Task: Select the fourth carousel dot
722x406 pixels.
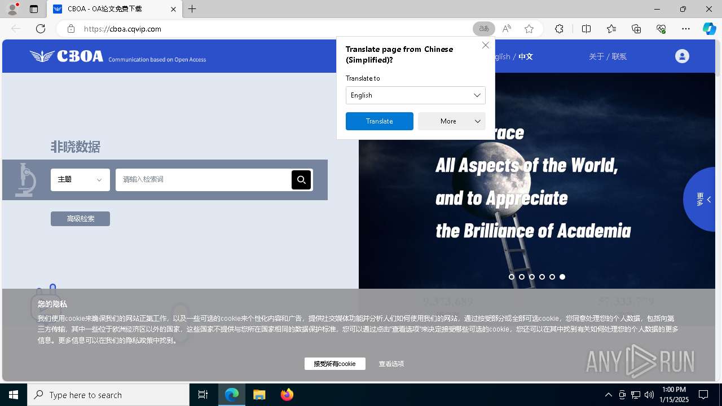Action: coord(542,277)
